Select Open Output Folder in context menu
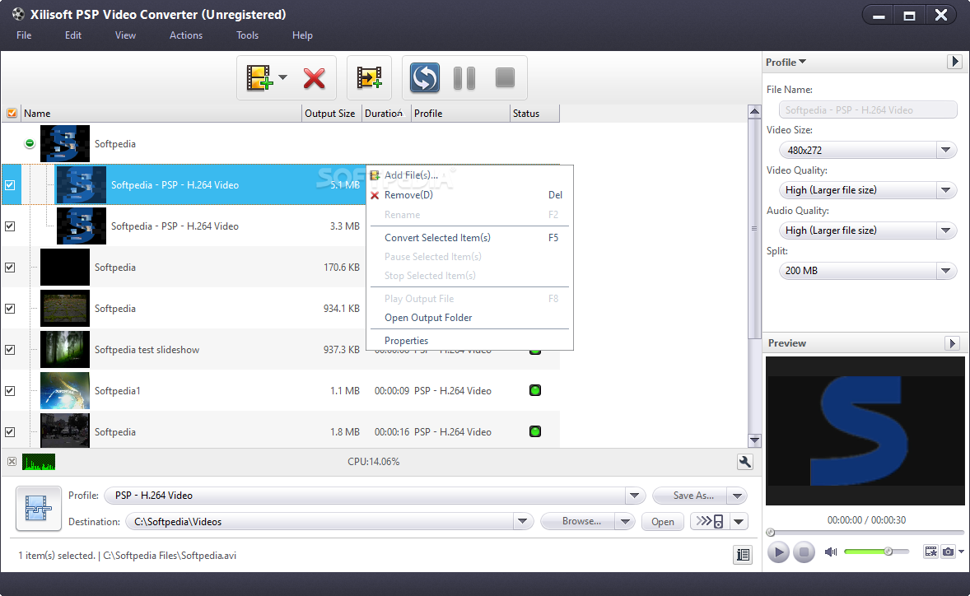 coord(469,317)
